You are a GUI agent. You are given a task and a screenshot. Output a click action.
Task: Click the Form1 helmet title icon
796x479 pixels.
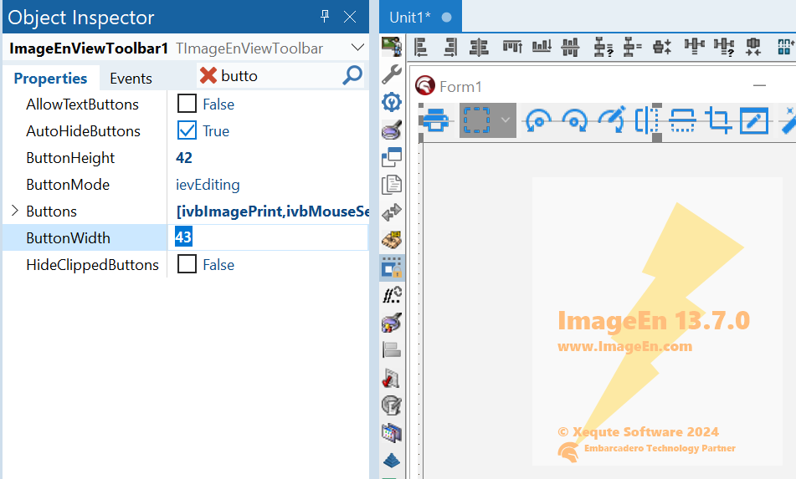tap(425, 85)
